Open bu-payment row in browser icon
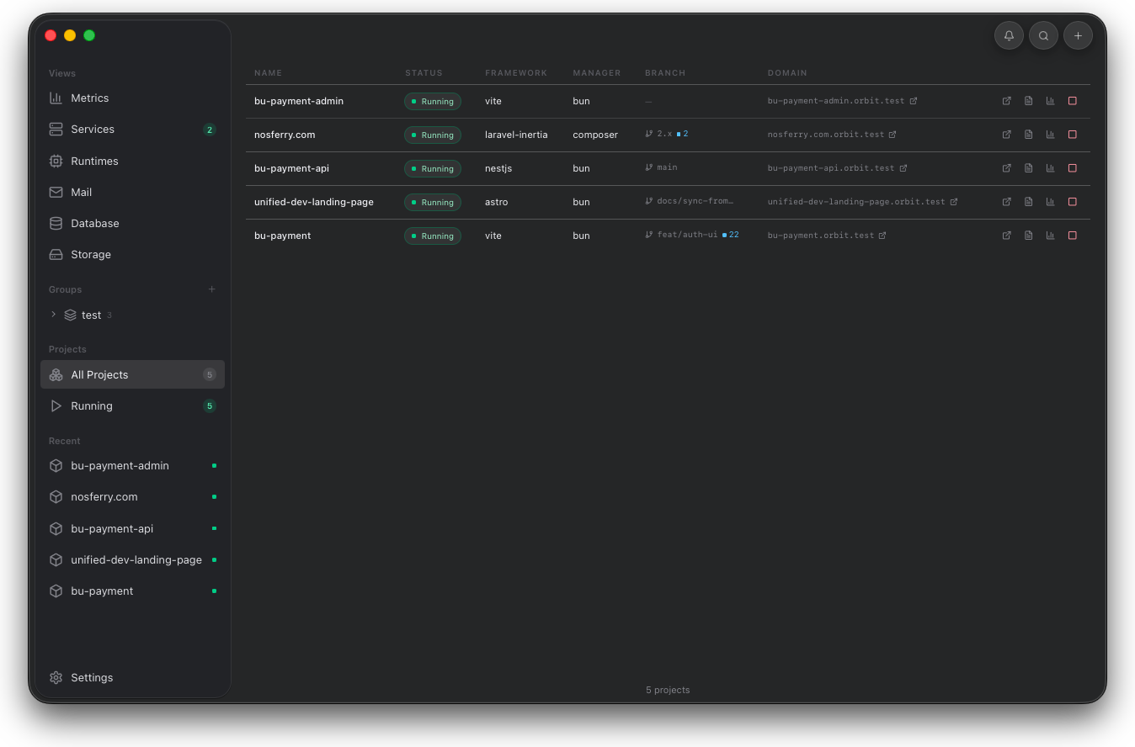Viewport: 1135px width, 747px height. 1006,236
